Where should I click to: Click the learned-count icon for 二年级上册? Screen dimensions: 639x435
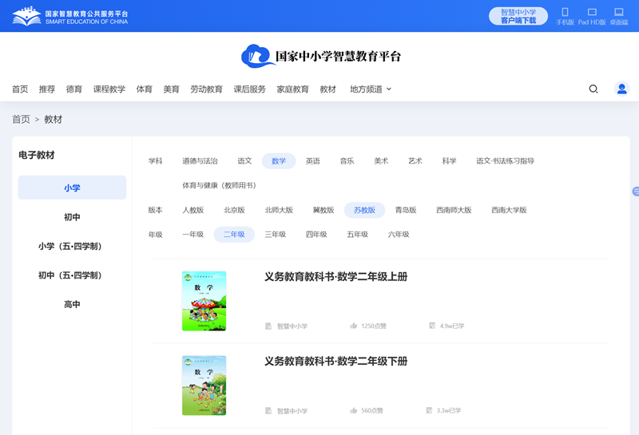(432, 326)
